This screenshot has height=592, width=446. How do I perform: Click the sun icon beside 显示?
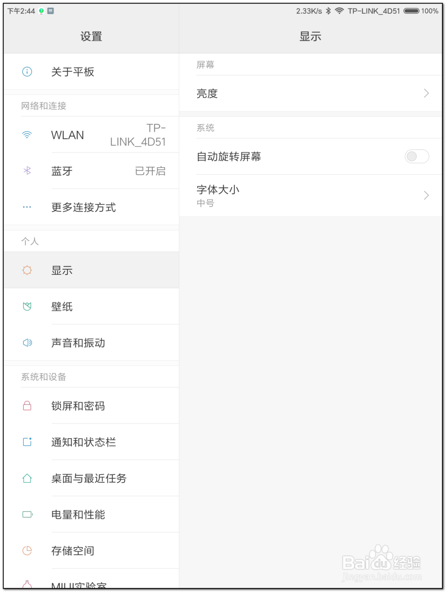coord(27,270)
